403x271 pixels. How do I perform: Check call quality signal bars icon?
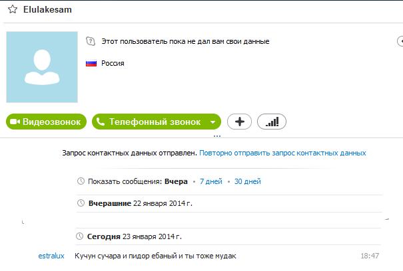tap(272, 122)
